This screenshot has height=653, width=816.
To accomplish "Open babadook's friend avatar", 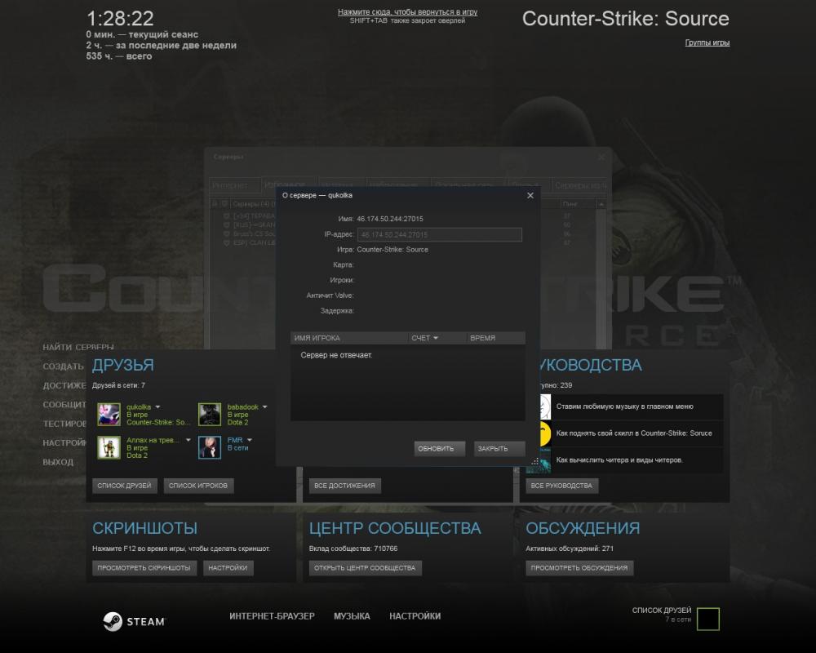I will pyautogui.click(x=210, y=415).
